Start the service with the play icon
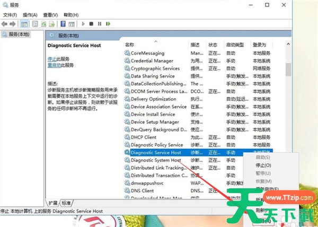Viewport: 318px width, 227px height. [x=83, y=24]
